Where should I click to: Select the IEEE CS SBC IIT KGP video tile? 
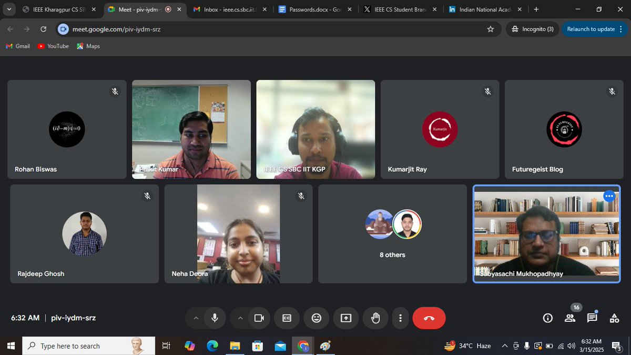(315, 129)
